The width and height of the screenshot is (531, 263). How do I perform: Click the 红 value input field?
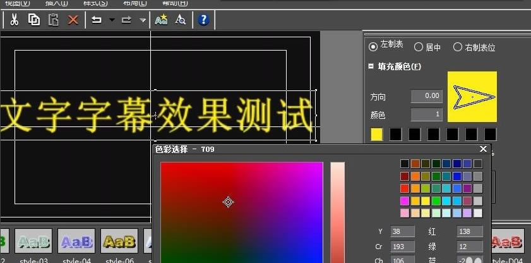click(x=468, y=231)
